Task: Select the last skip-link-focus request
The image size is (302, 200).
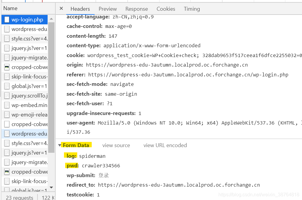Action: point(25,181)
